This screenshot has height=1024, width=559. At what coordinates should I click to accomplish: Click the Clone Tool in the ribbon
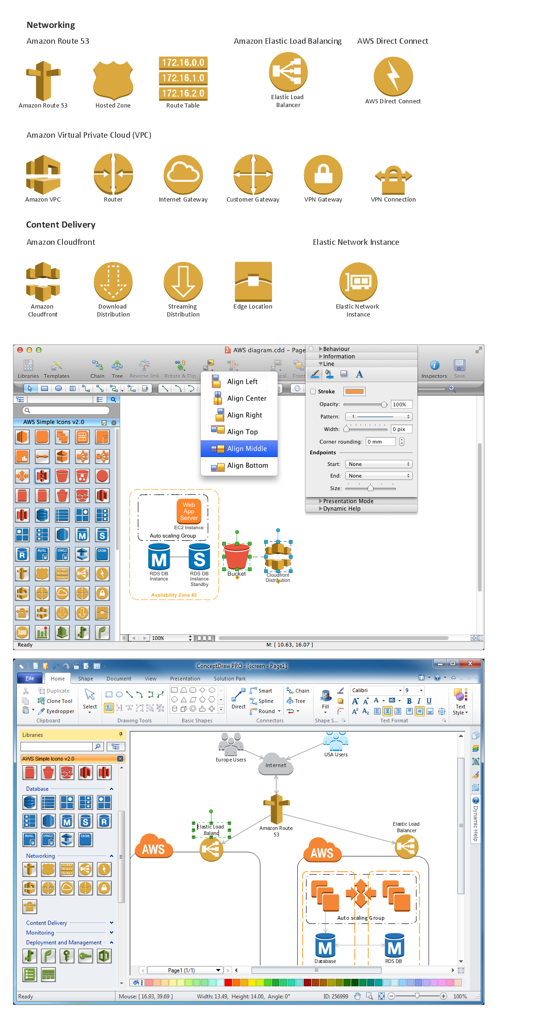(x=55, y=701)
